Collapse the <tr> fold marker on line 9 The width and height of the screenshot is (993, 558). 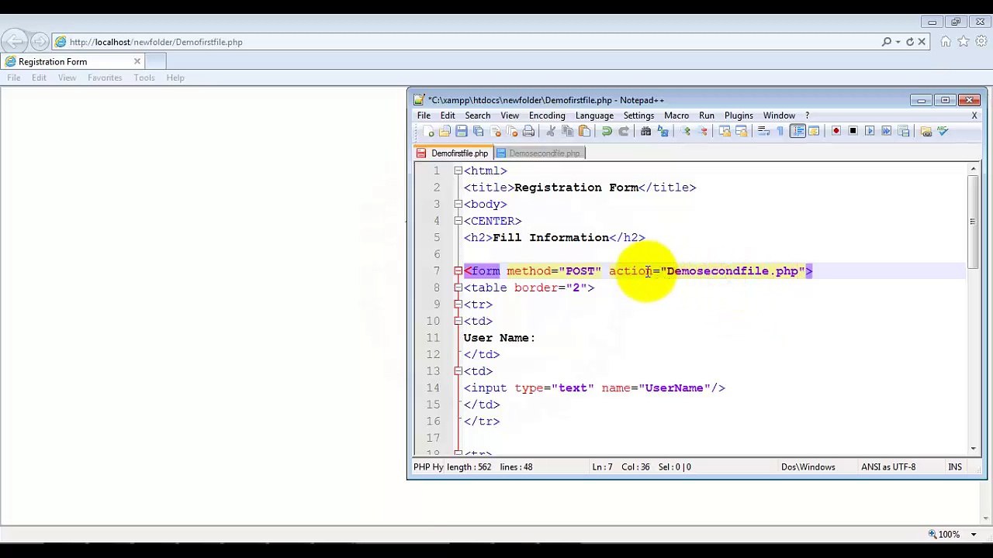[458, 305]
